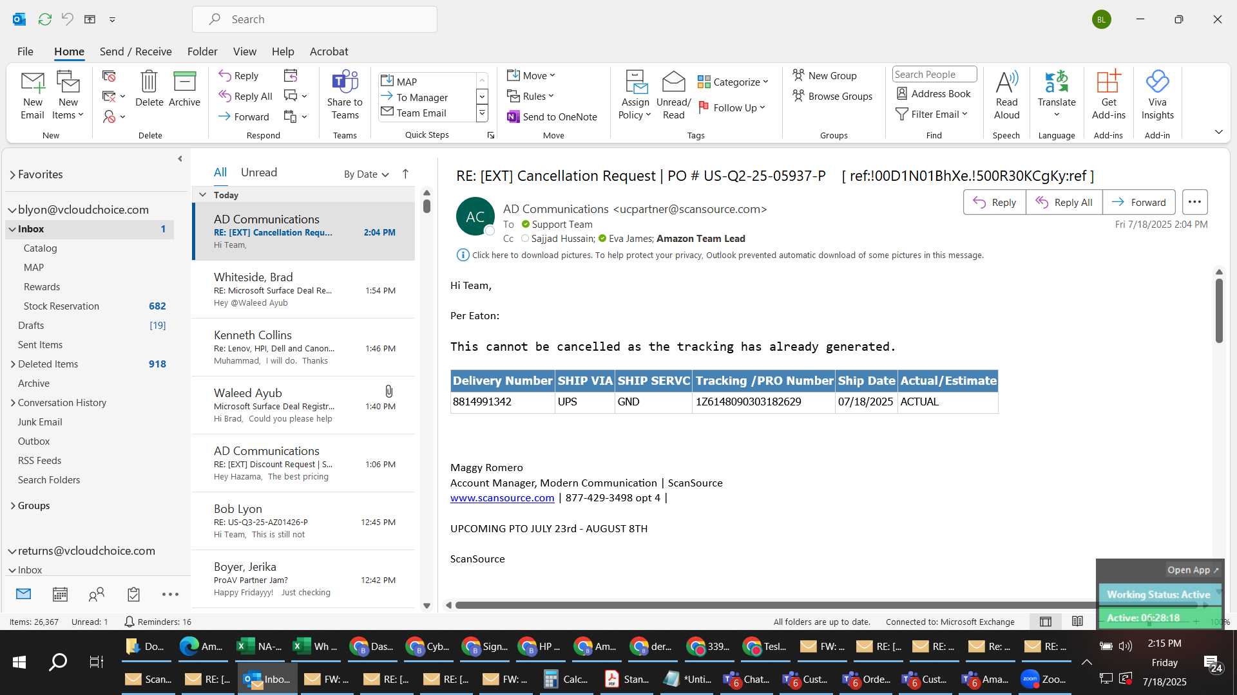Screen dimensions: 1237x695
Task: Show only Unread messages
Action: coord(258,172)
